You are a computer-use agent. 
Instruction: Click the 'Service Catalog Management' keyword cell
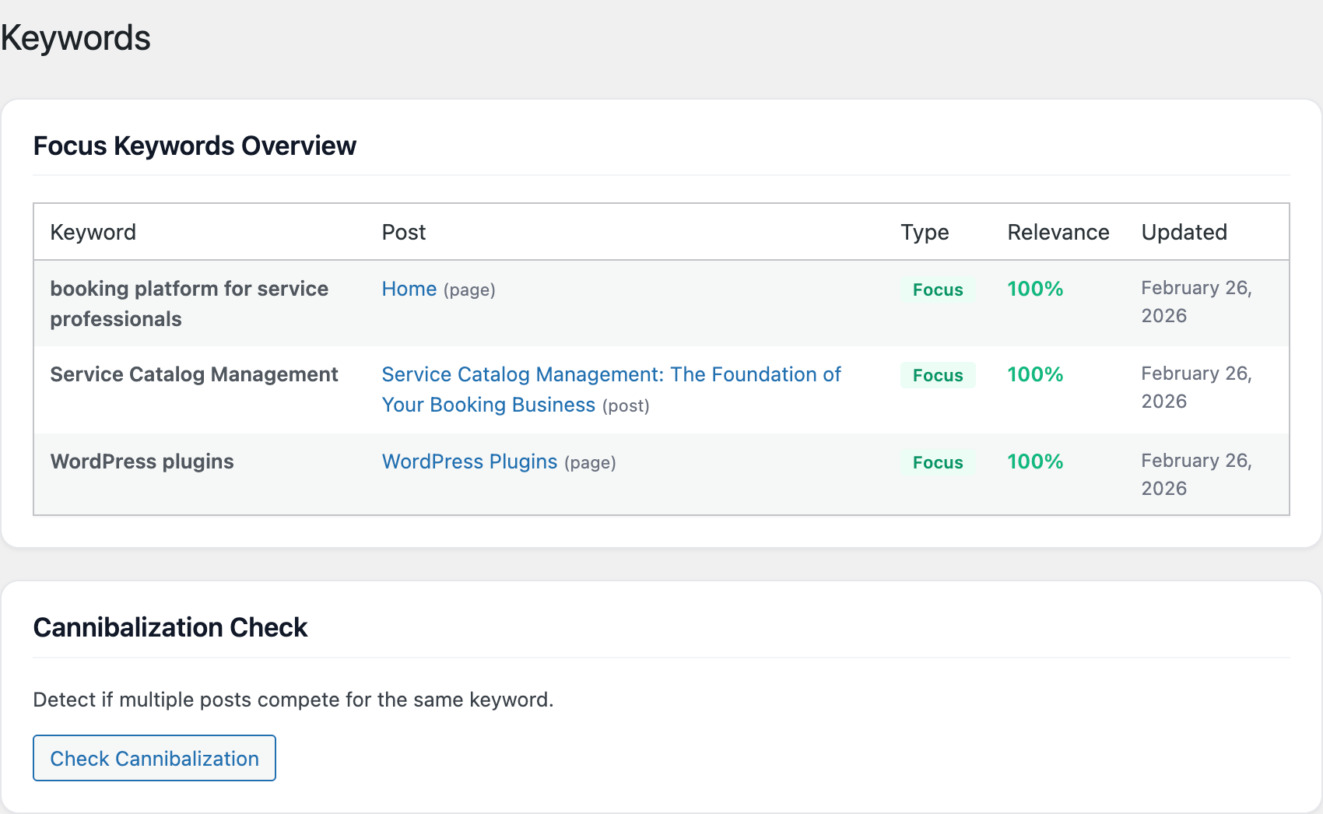(x=194, y=374)
